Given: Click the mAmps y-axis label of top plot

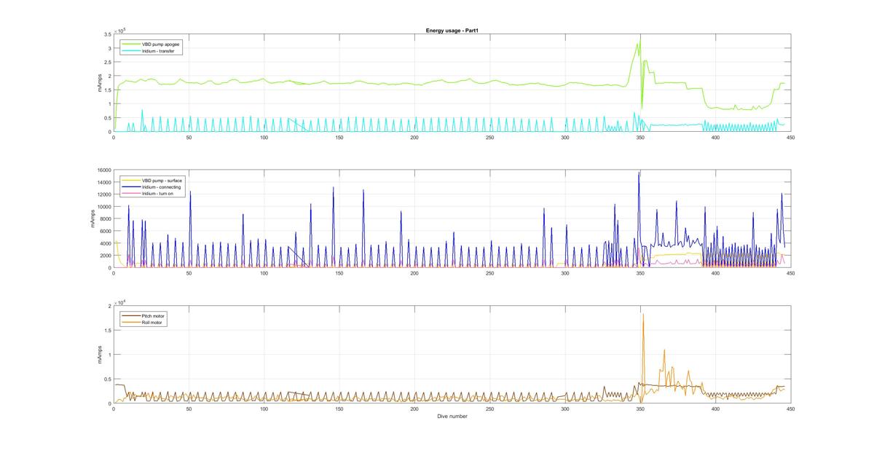Looking at the screenshot, I should (101, 83).
